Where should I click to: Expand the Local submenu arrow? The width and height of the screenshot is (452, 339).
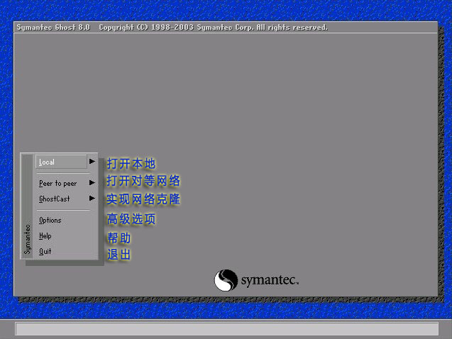coord(92,161)
